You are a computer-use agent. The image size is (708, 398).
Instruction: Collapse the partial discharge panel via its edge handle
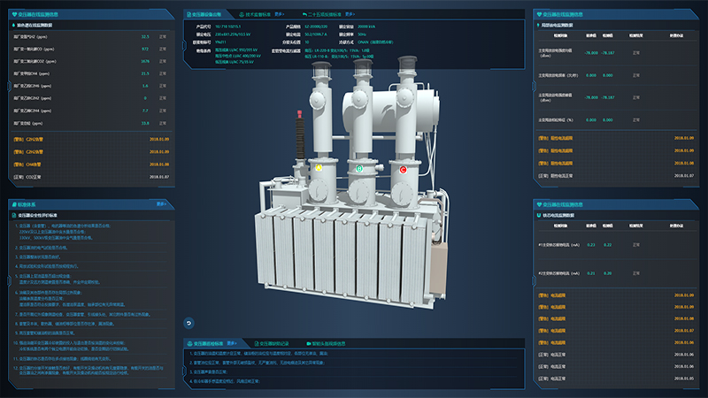click(x=535, y=86)
